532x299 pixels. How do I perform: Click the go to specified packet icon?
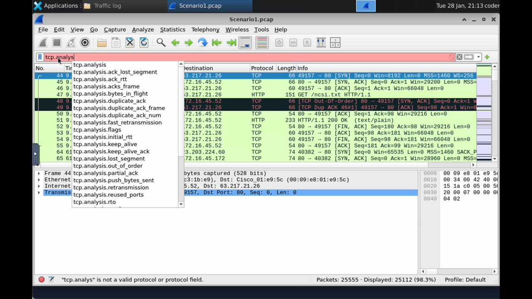click(202, 42)
